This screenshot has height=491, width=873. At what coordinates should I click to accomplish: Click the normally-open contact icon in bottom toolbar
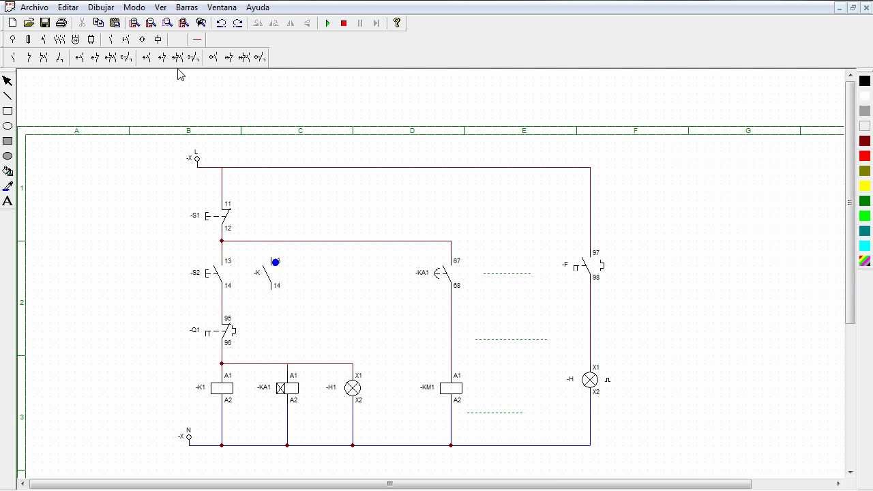(x=13, y=58)
